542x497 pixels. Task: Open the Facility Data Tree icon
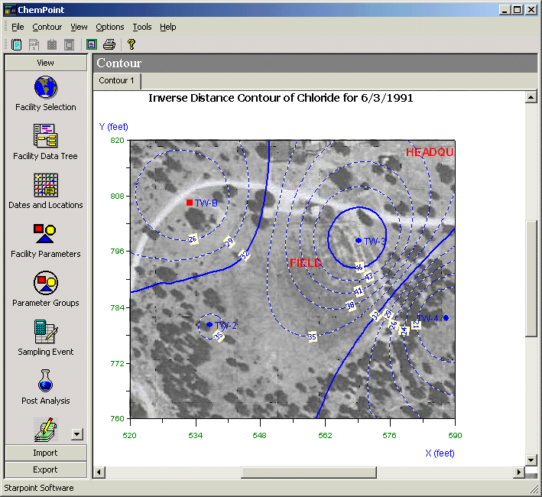tap(46, 136)
